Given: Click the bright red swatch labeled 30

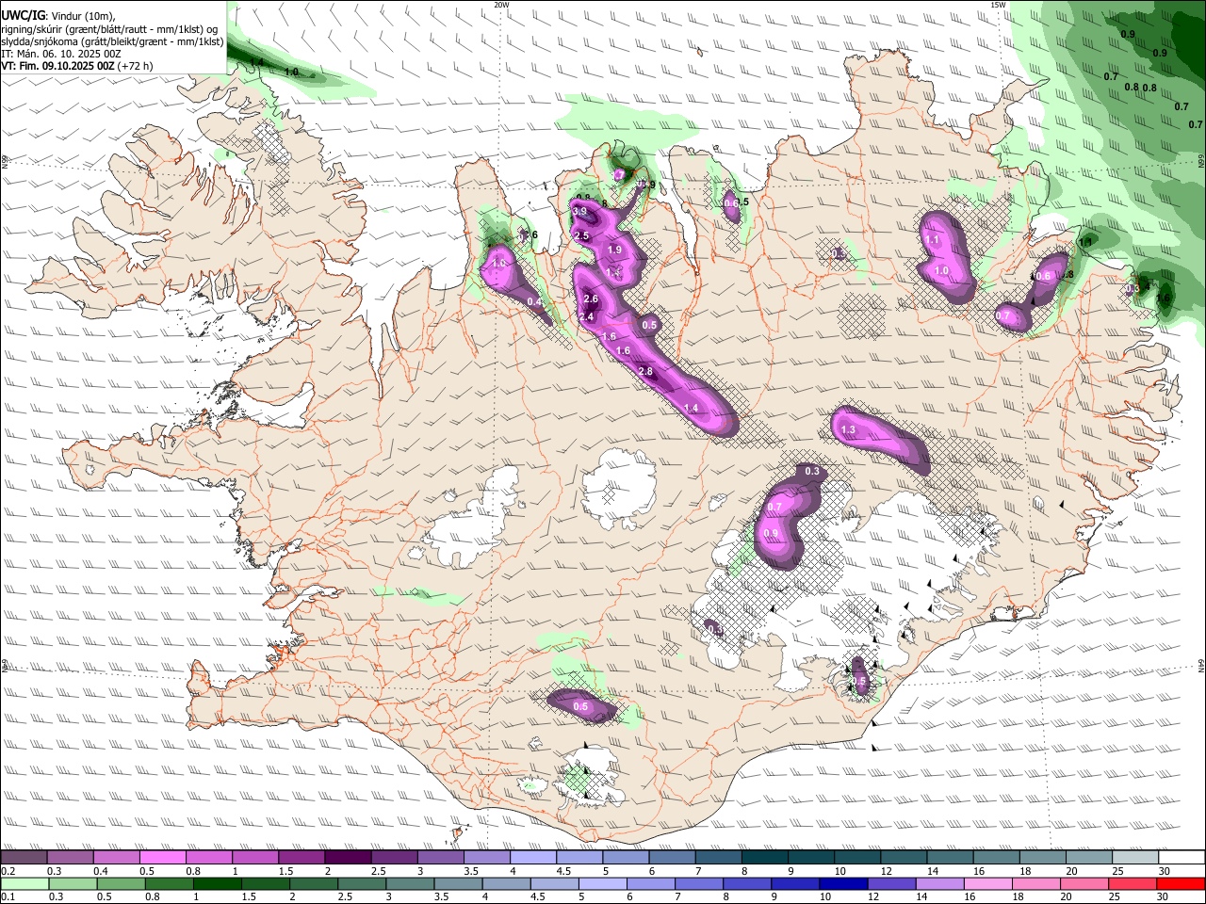Looking at the screenshot, I should pos(1182,883).
